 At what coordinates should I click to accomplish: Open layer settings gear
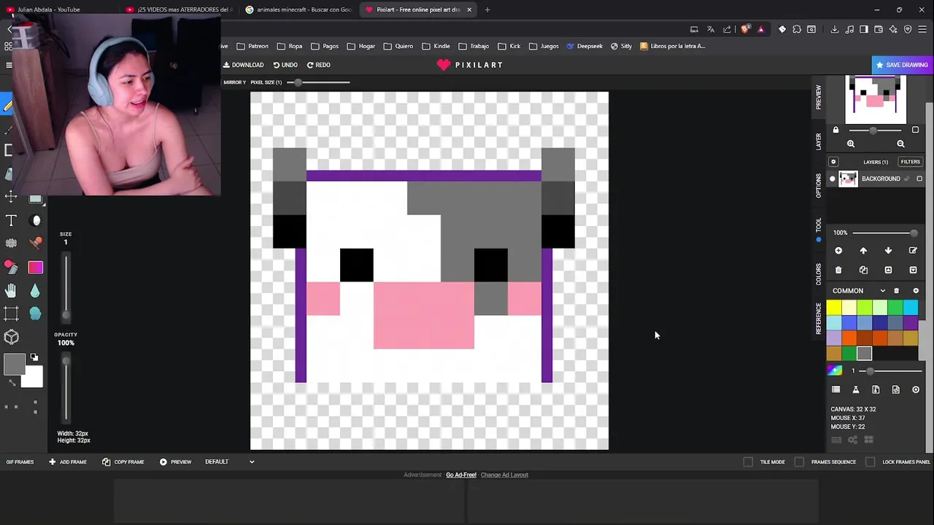[833, 162]
